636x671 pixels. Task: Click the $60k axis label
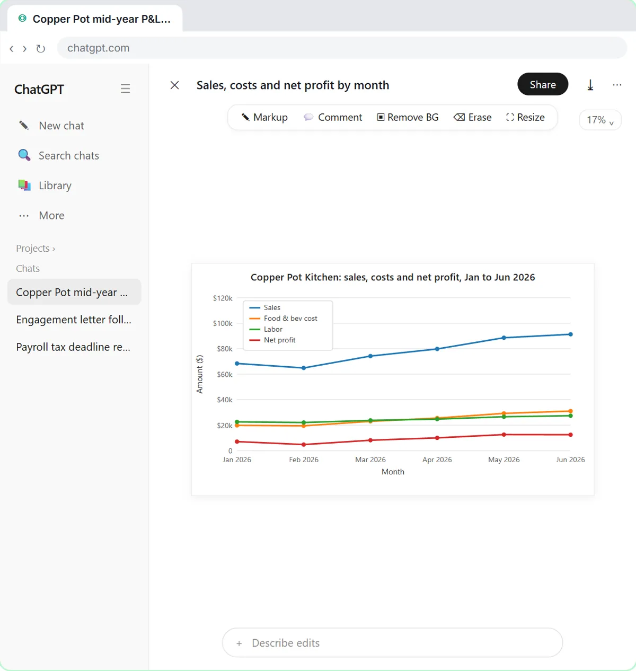tap(225, 375)
